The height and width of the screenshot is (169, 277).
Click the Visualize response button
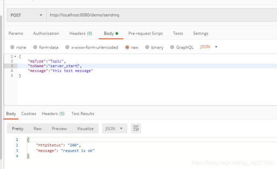point(85,129)
